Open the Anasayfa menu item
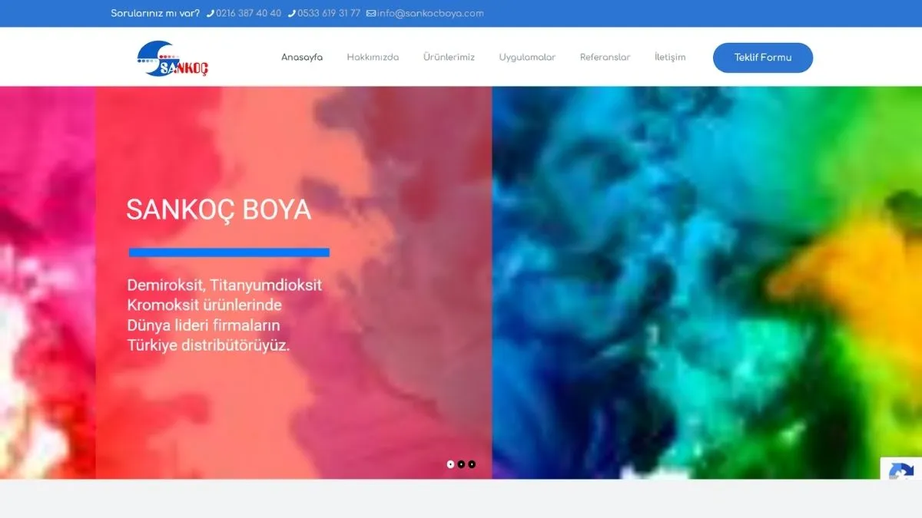This screenshot has height=518, width=922. coord(302,58)
